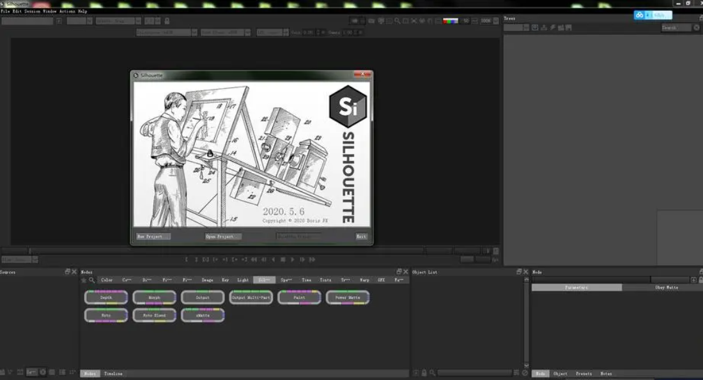Add the Paint node
The height and width of the screenshot is (380, 703).
click(x=300, y=298)
